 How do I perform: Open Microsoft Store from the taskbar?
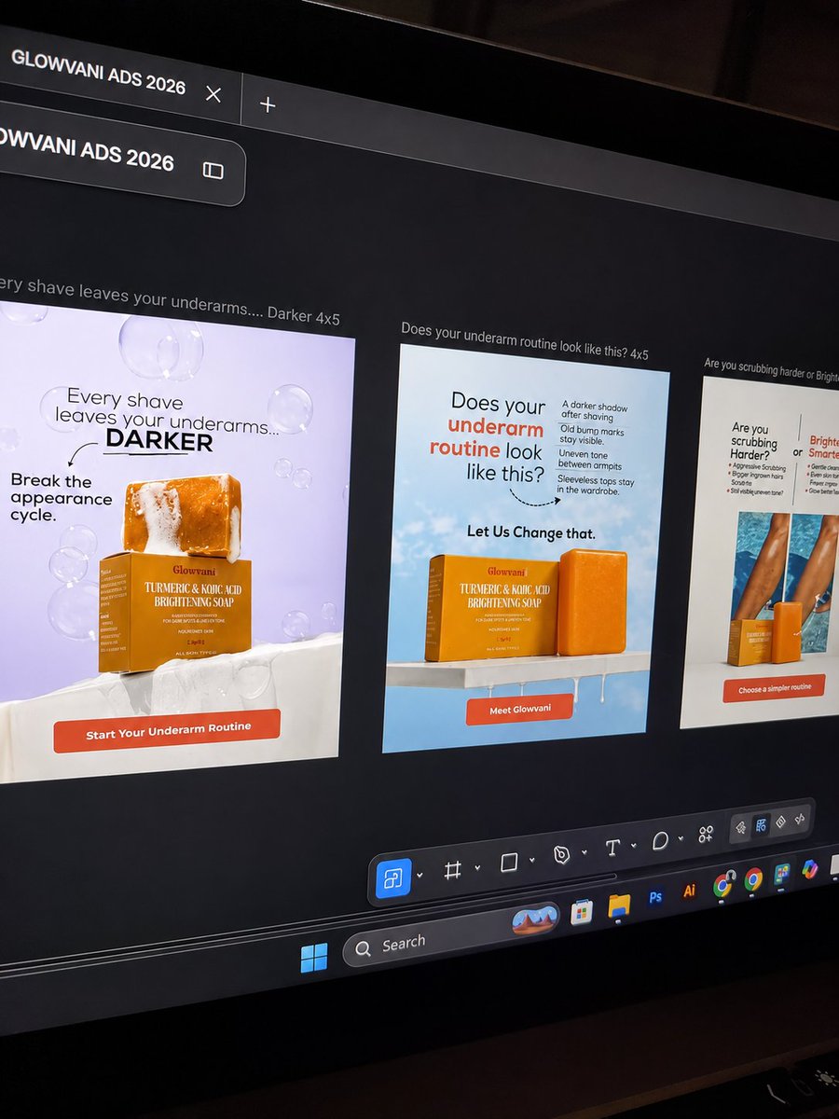582,911
